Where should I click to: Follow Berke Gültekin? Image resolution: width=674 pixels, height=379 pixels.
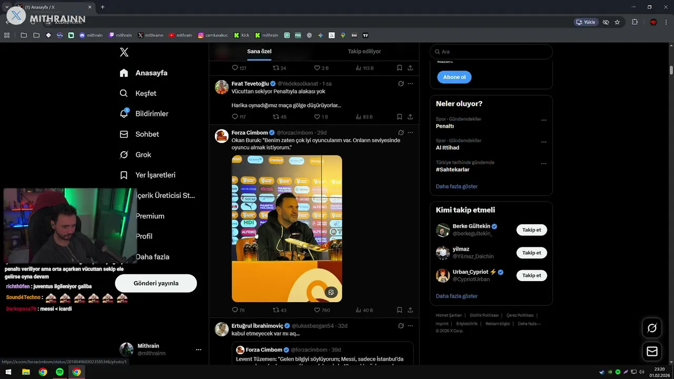click(x=531, y=230)
